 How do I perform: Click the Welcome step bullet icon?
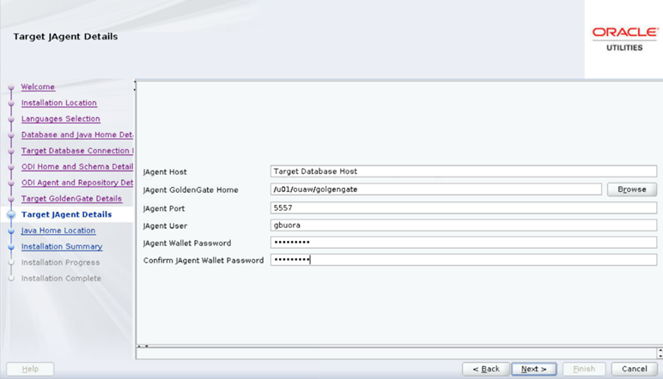(x=11, y=87)
